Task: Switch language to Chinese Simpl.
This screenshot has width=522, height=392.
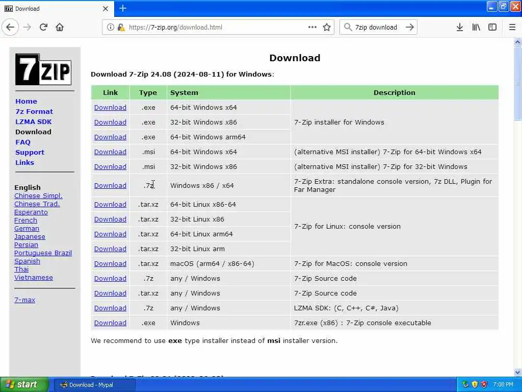Action: point(38,195)
